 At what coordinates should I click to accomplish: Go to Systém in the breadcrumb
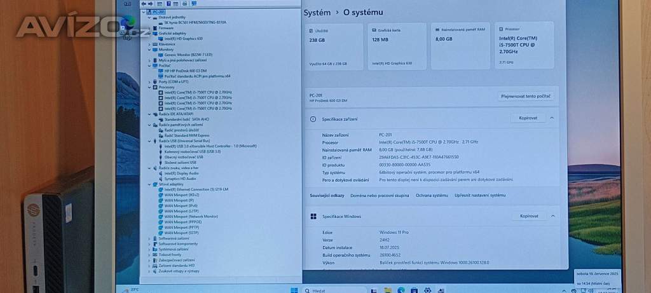pyautogui.click(x=317, y=13)
